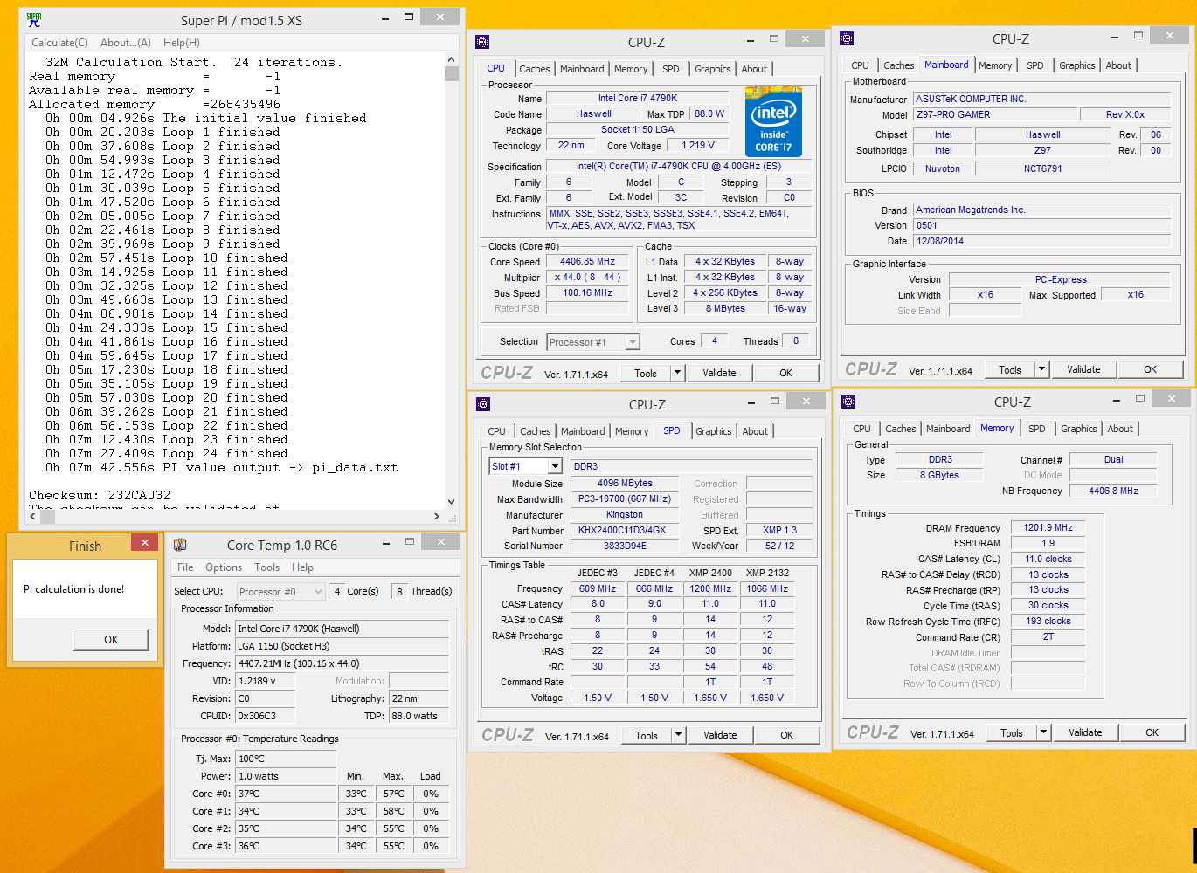Click the NB Frequency 4406.8 MHz value
Image resolution: width=1197 pixels, height=873 pixels.
[x=1113, y=491]
